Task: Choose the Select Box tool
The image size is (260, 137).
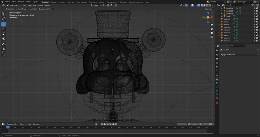Action: click(4, 14)
